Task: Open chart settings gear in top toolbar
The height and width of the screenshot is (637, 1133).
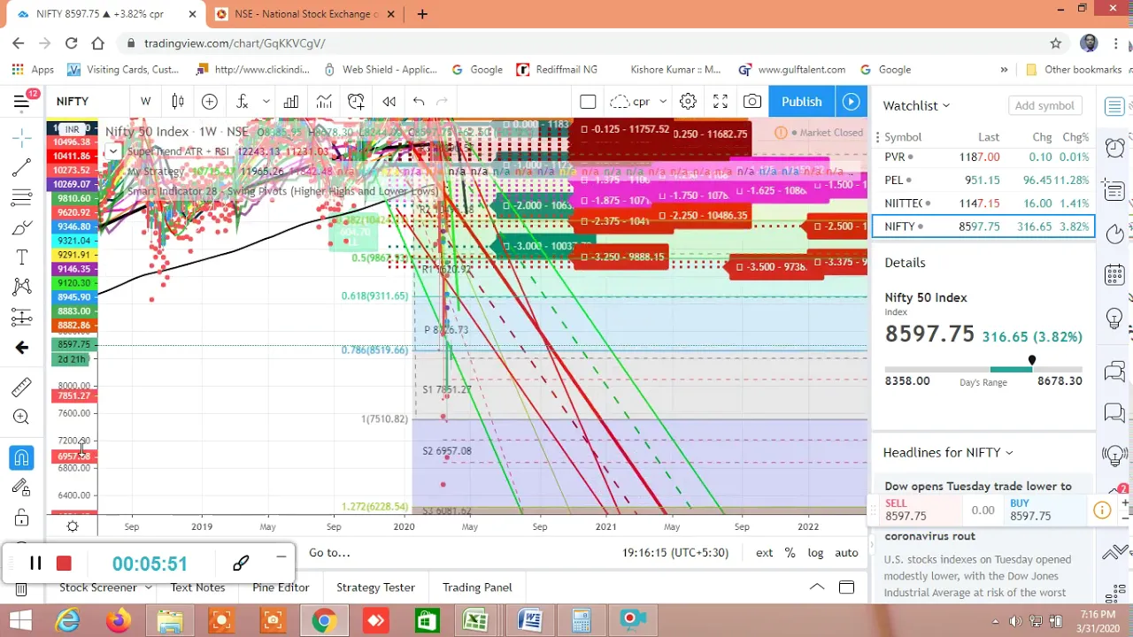Action: [688, 102]
